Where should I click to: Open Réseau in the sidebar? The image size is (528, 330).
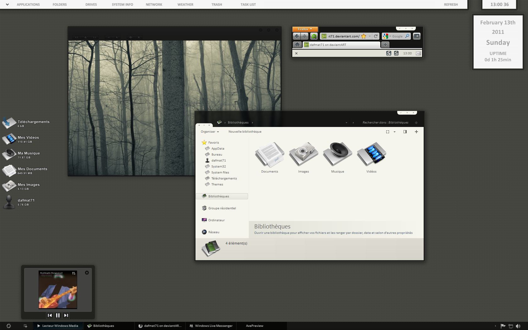211,232
